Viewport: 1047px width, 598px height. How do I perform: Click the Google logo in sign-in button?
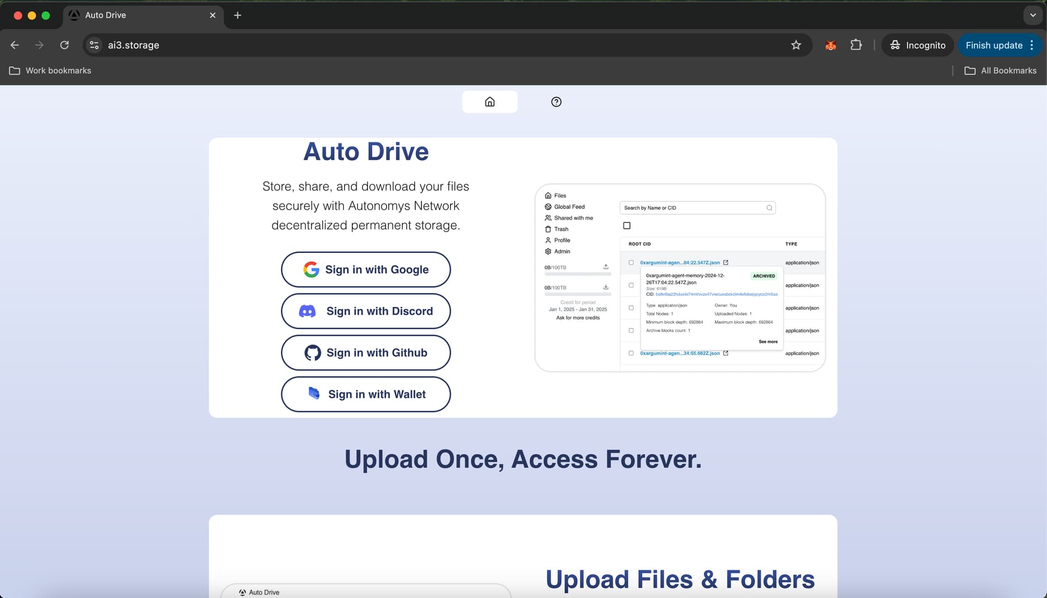[311, 269]
